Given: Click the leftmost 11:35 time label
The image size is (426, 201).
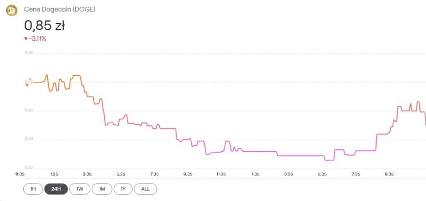Looking at the screenshot, I should (20, 174).
